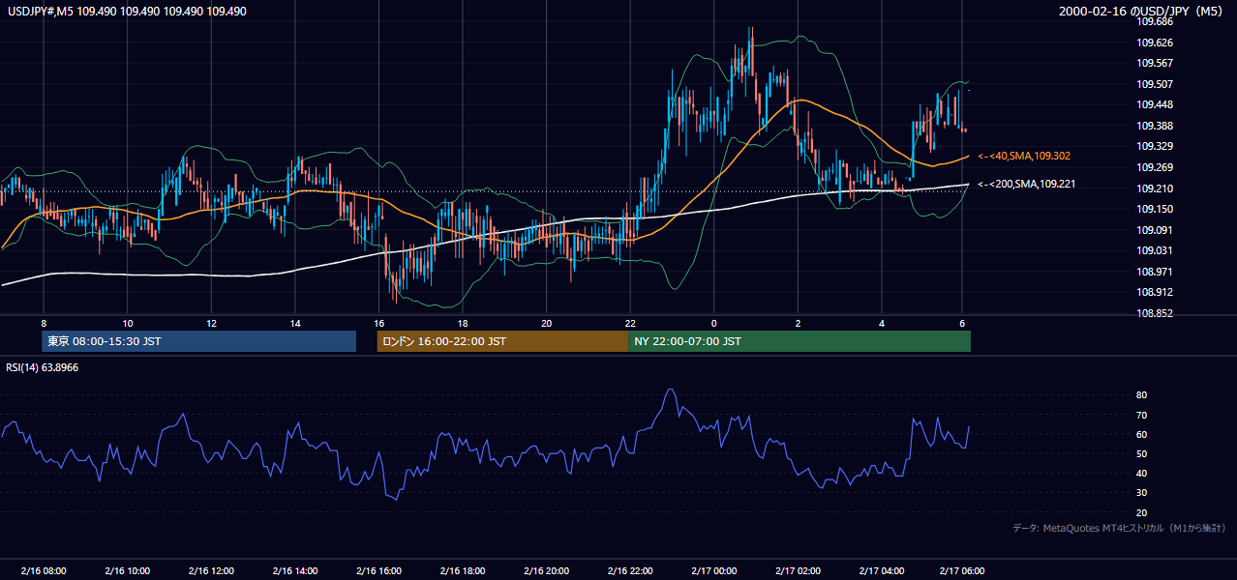Click the NY 22:00-07:00 JST session bar
Image resolution: width=1237 pixels, height=580 pixels.
800,341
